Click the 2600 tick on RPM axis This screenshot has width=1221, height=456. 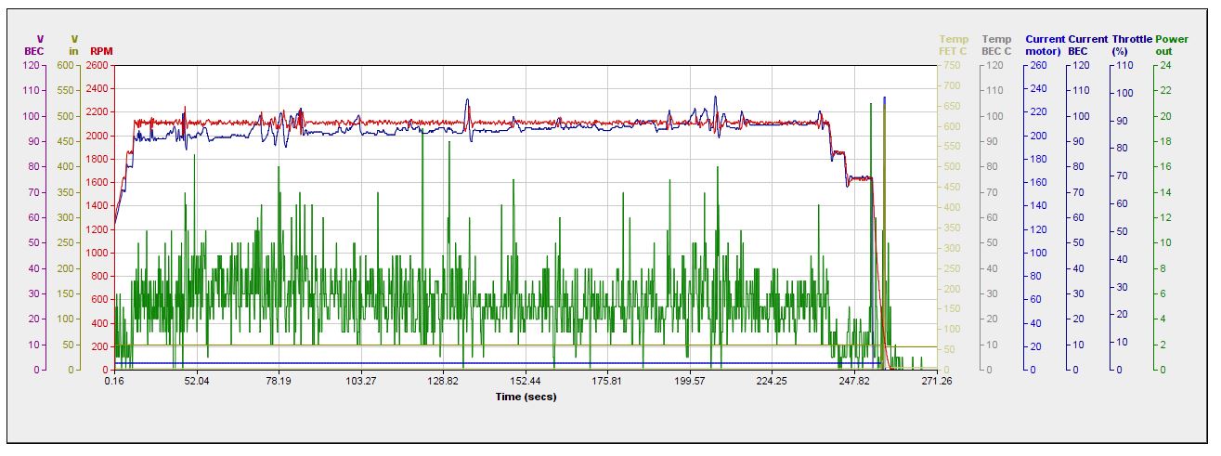point(96,66)
